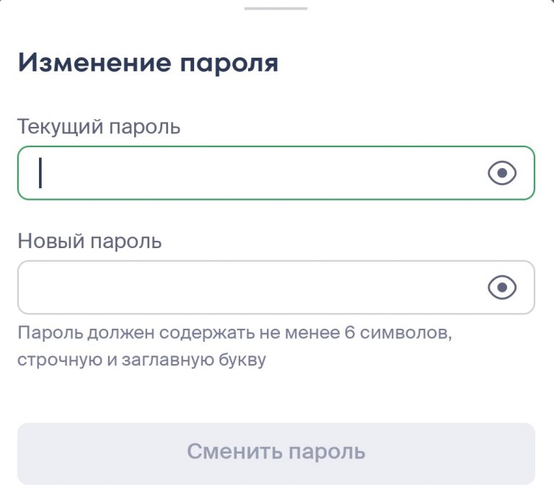Image resolution: width=554 pixels, height=504 pixels.
Task: Select the Новый пароль label
Action: (x=89, y=241)
